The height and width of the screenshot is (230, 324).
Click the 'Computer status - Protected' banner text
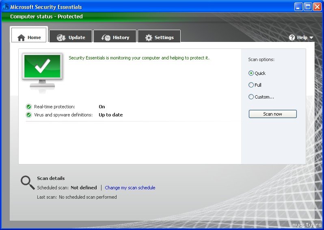(x=47, y=17)
